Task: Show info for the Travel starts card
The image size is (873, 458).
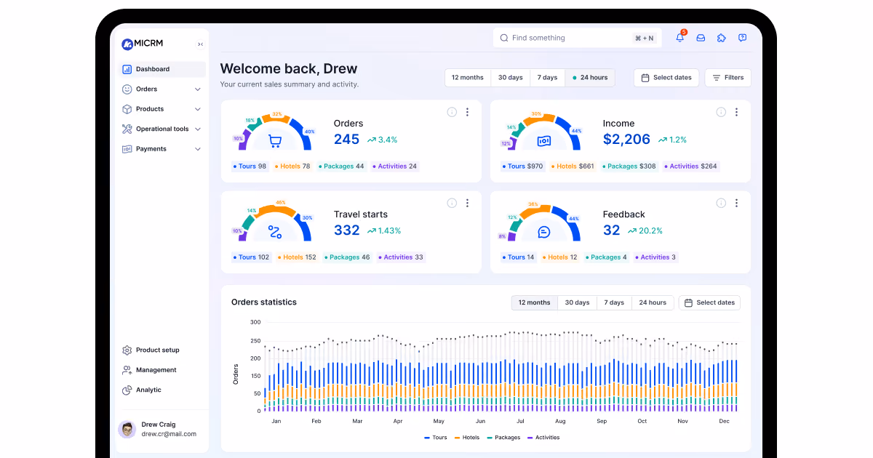Action: pos(452,203)
